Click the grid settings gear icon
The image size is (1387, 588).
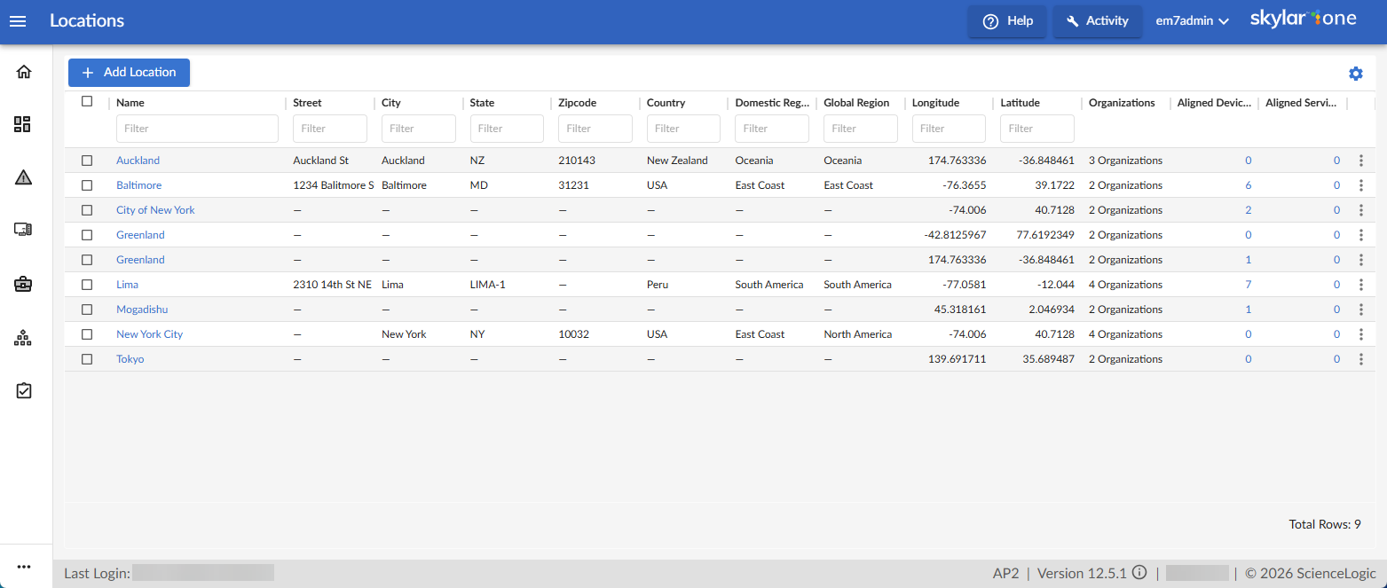pyautogui.click(x=1355, y=74)
